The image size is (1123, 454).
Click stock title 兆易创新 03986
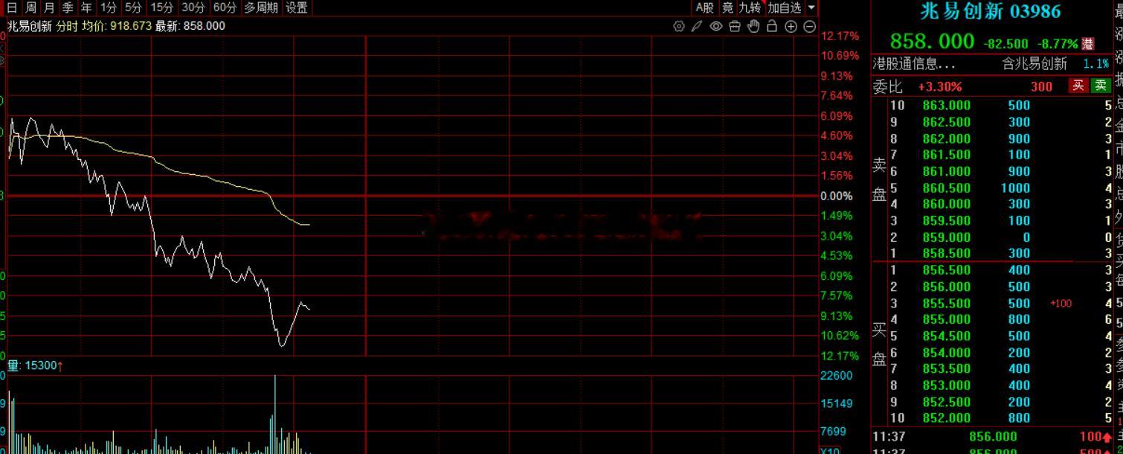[x=990, y=11]
